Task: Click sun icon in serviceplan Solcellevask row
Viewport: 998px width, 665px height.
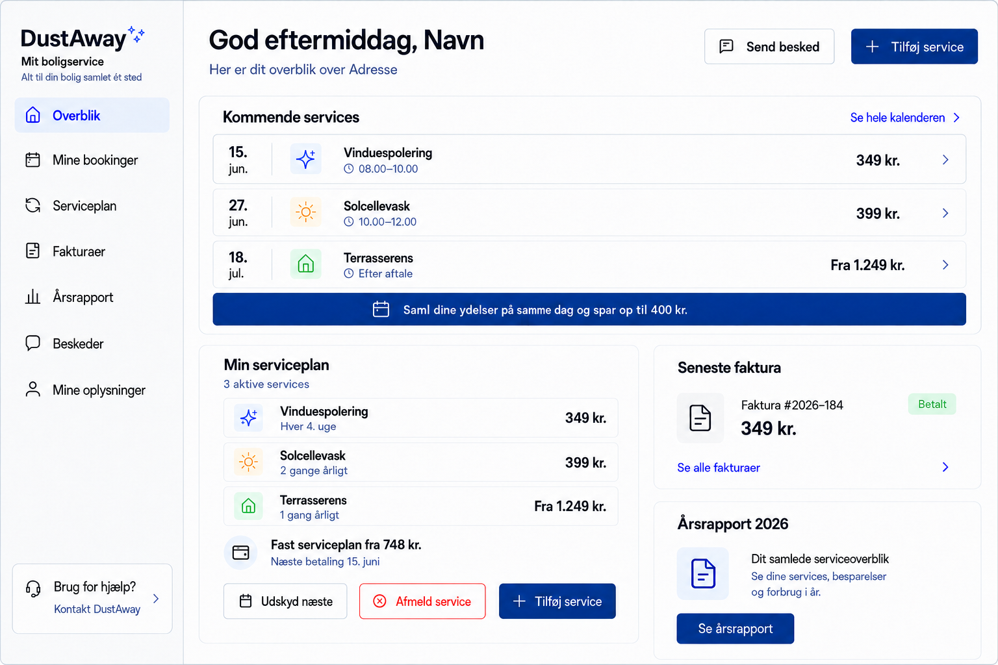Action: point(248,462)
